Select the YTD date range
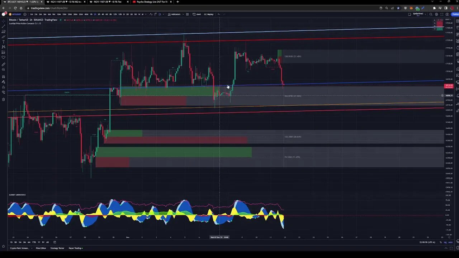Viewport: 459px width, 258px height. point(34,242)
